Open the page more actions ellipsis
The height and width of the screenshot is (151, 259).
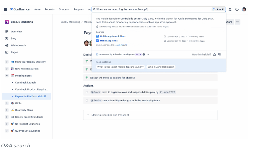[238, 22]
